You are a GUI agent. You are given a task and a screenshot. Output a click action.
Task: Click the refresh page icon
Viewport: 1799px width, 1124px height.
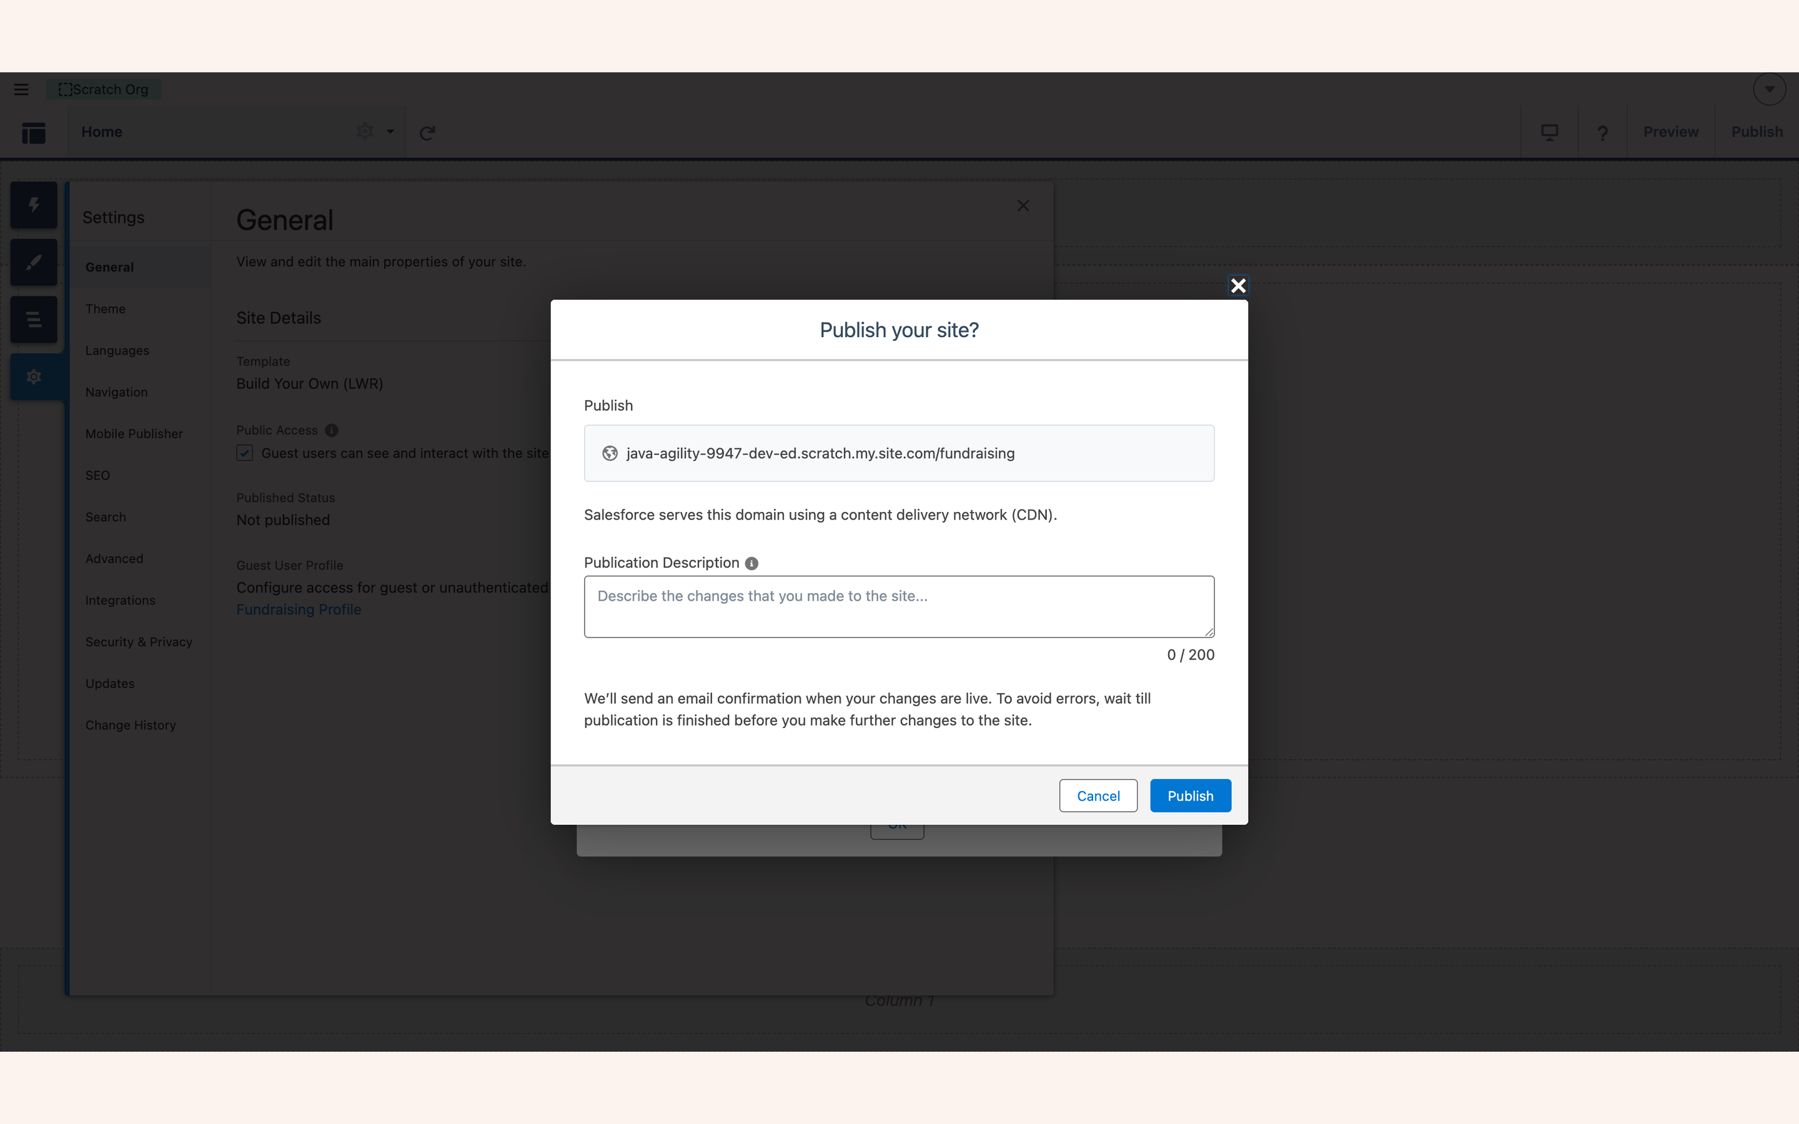427,132
